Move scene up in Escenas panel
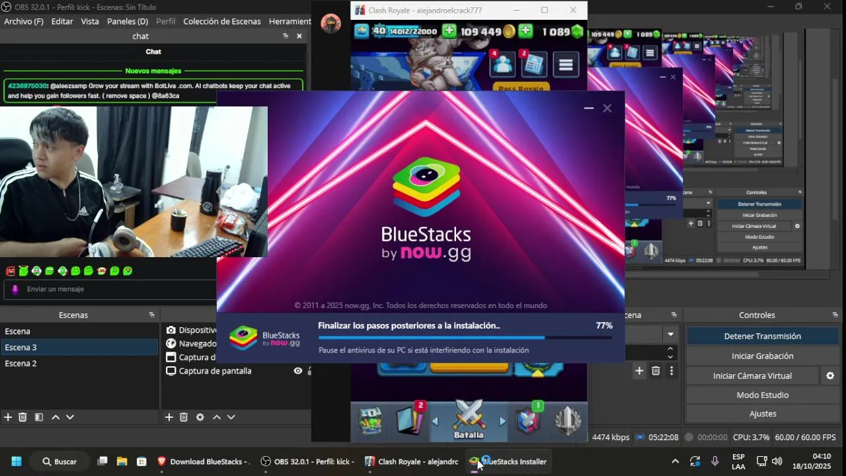Image resolution: width=846 pixels, height=476 pixels. tap(56, 417)
